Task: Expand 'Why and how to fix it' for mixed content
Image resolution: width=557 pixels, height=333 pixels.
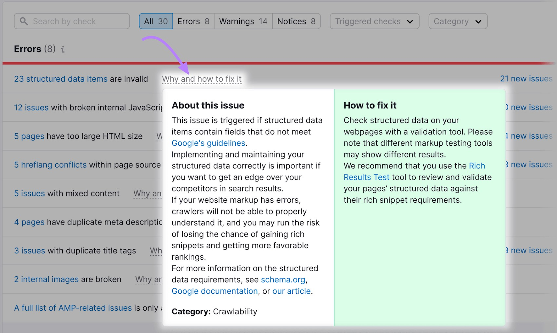Action: [148, 194]
